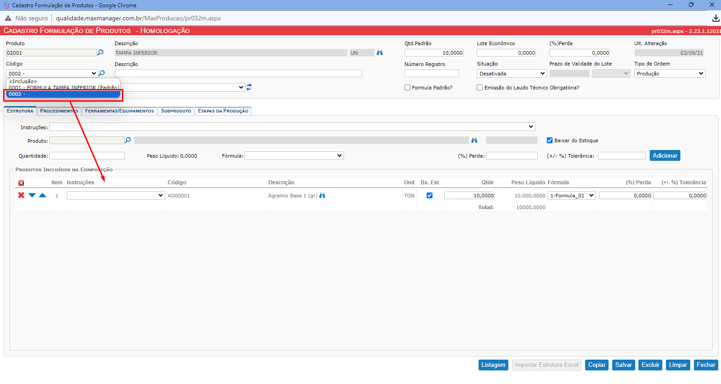Click the browser download icon
This screenshot has height=384, width=721.
point(716,18)
